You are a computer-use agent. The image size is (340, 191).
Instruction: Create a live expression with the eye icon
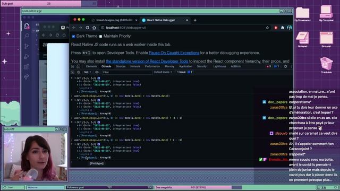point(97,72)
